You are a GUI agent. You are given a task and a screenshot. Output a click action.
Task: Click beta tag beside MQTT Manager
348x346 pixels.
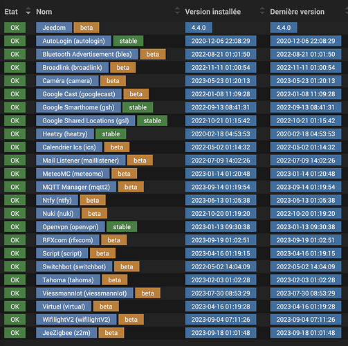point(131,187)
